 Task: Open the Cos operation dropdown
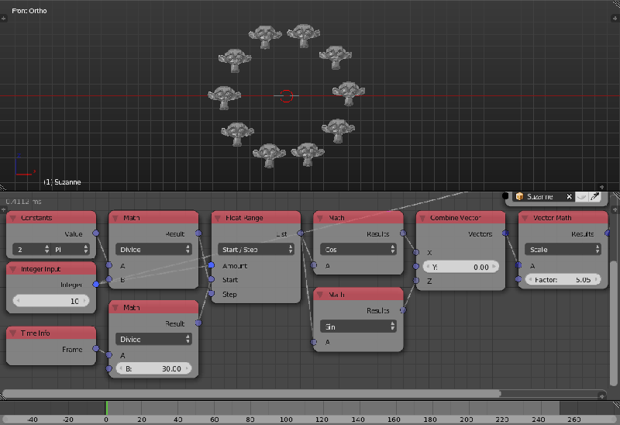click(x=358, y=249)
